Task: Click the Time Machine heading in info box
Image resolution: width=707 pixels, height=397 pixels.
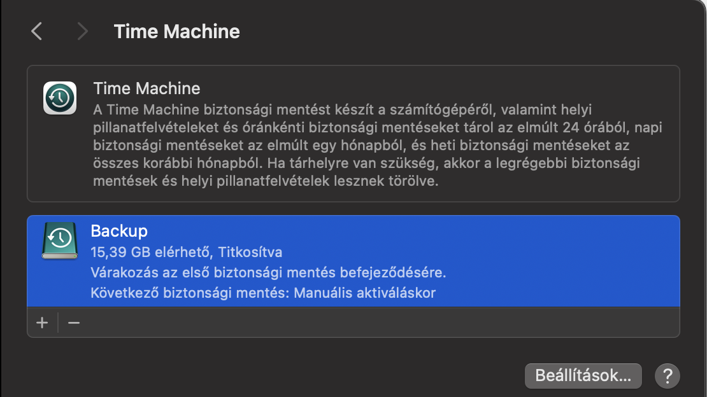Action: point(146,88)
